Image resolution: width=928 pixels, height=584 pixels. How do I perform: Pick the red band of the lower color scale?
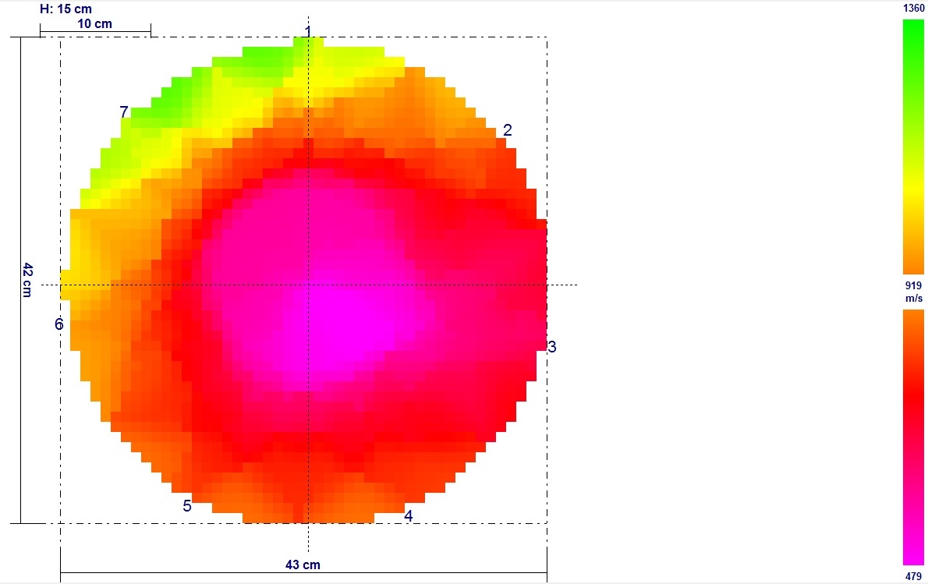coord(913,398)
